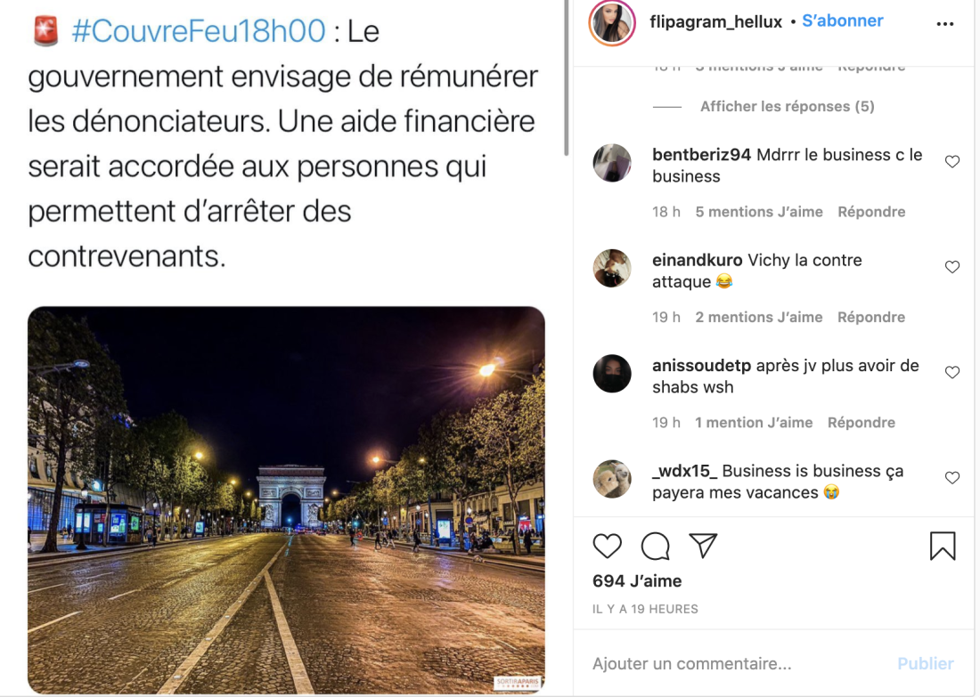Focus the Ajouter un commentaire field

[738, 663]
